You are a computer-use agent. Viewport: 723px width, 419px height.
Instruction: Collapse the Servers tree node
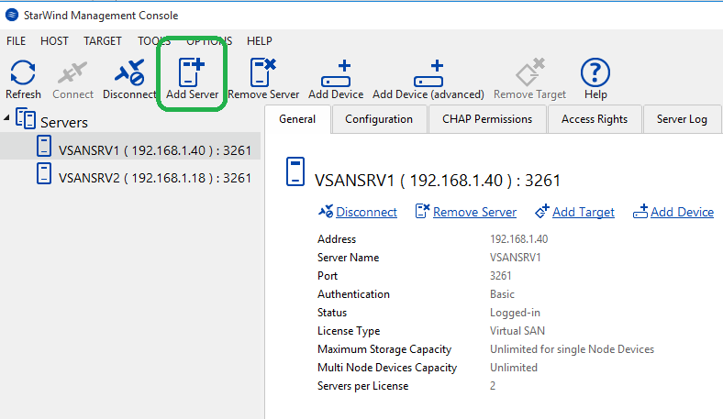pos(6,118)
